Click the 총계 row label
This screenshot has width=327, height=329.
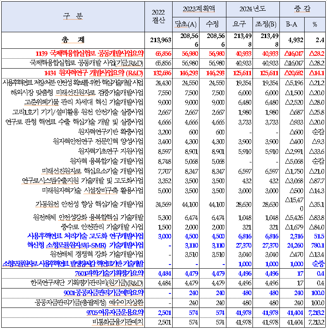point(73,40)
